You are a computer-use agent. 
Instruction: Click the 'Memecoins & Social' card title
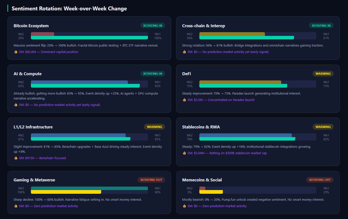coord(202,180)
